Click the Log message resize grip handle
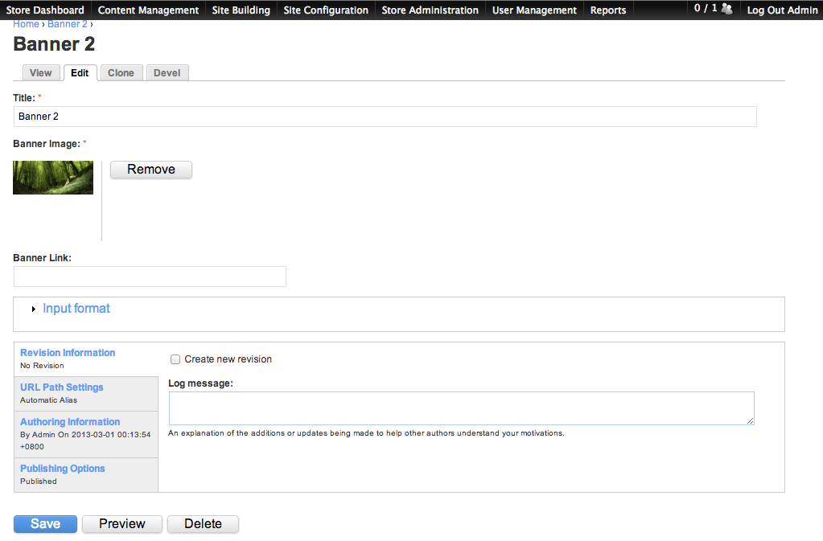The width and height of the screenshot is (823, 541). click(x=750, y=421)
